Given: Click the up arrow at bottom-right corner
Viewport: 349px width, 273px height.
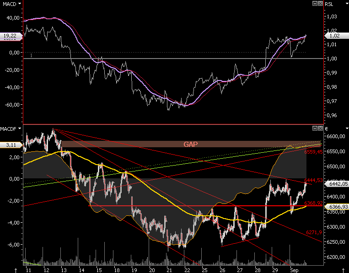Looking at the screenshot, I should (343, 270).
